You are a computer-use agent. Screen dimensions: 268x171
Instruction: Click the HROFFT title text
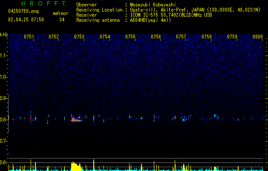43,3
